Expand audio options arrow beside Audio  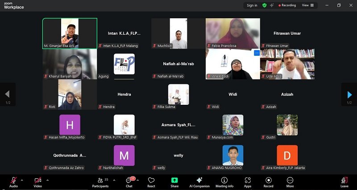(22, 181)
